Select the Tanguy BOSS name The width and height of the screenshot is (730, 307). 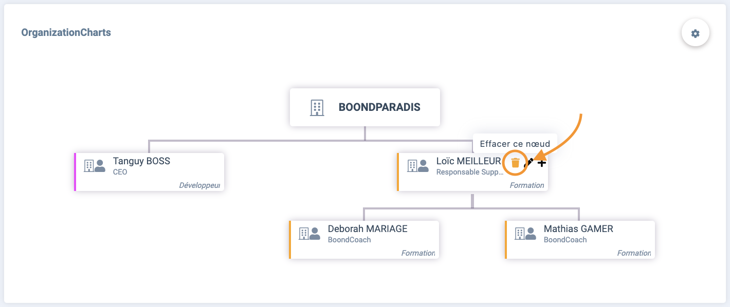pyautogui.click(x=141, y=161)
